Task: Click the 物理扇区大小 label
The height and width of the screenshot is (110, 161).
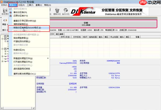Action: click(85, 78)
